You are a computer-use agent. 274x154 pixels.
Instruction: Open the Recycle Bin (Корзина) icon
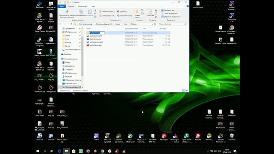[232, 137]
